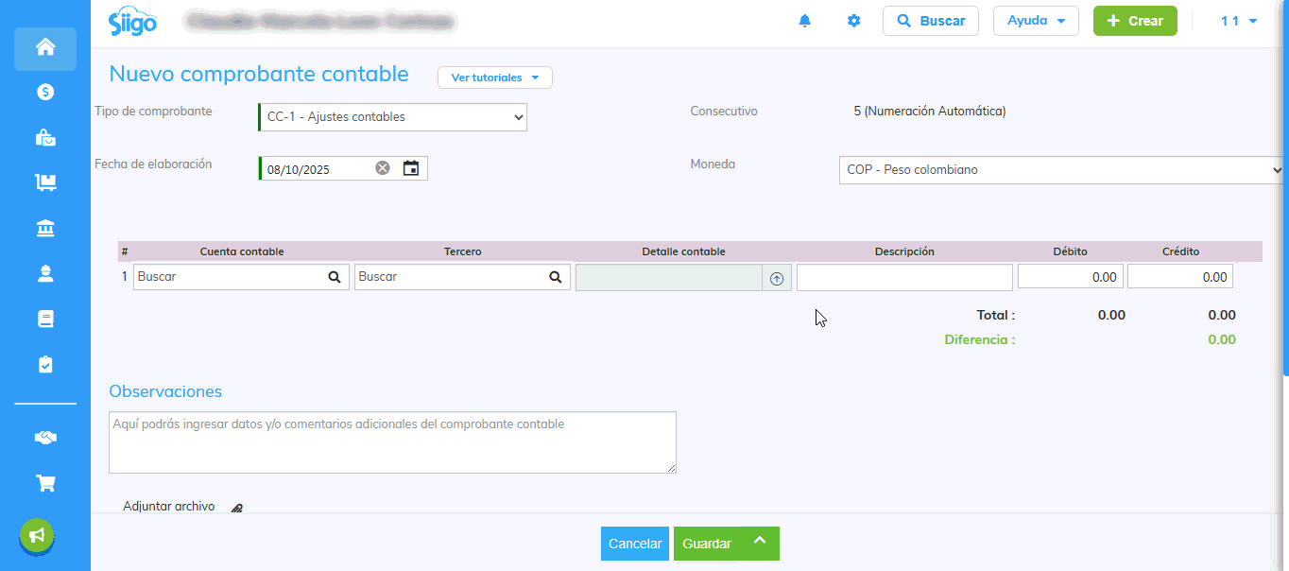Viewport: 1289px width, 571px height.
Task: Click the up-arrow icon in Detalle contable
Action: (777, 278)
